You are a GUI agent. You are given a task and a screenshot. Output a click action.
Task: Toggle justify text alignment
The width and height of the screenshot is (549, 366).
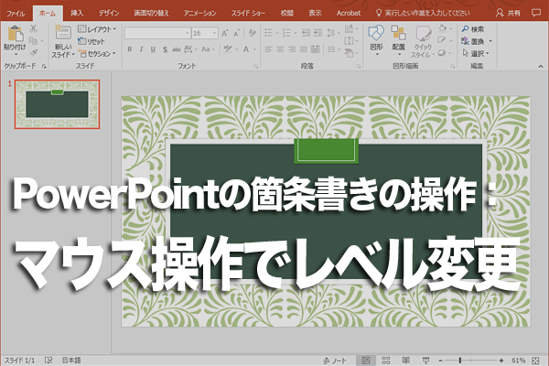(x=303, y=49)
